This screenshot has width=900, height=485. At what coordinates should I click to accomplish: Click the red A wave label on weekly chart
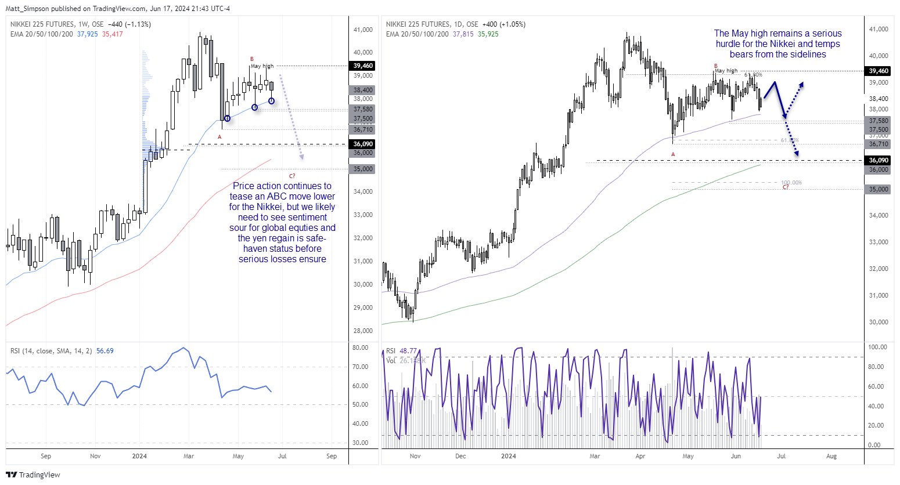coord(219,137)
